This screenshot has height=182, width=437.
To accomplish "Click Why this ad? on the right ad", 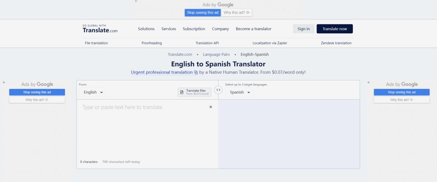I will (402, 100).
